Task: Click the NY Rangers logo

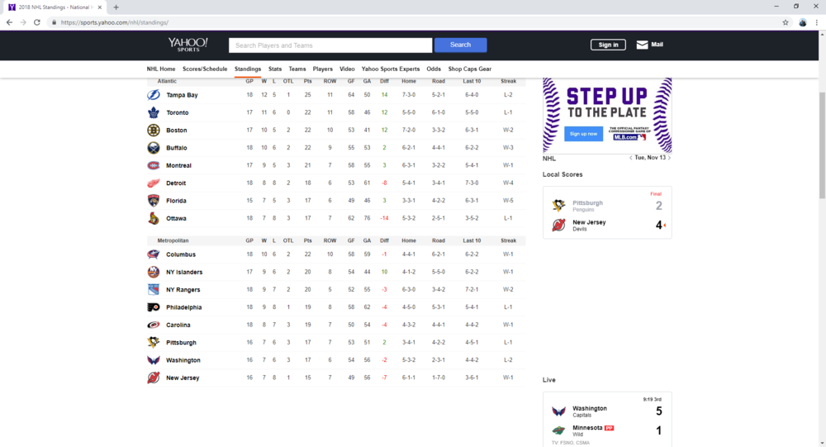Action: click(x=154, y=289)
